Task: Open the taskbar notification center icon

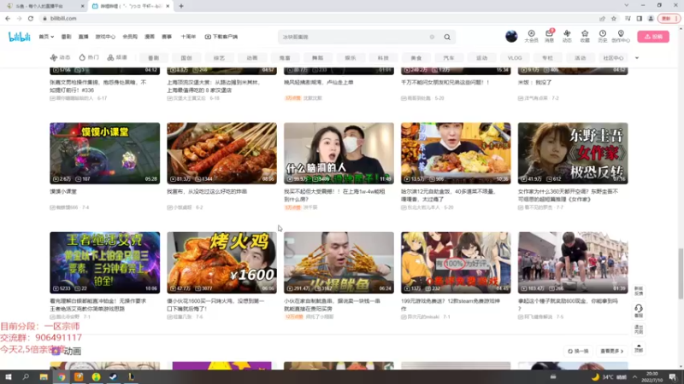Action: (673, 377)
